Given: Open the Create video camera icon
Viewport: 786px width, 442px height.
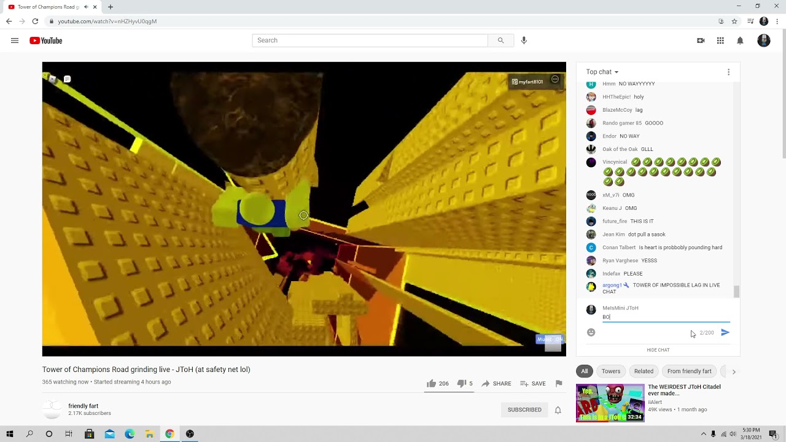Looking at the screenshot, I should click(701, 41).
